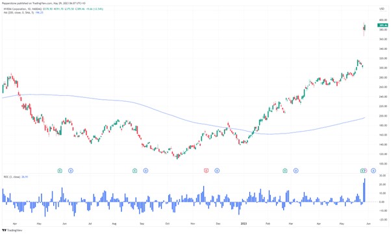
Task: Click the 300.00 price axis label
Action: click(383, 68)
